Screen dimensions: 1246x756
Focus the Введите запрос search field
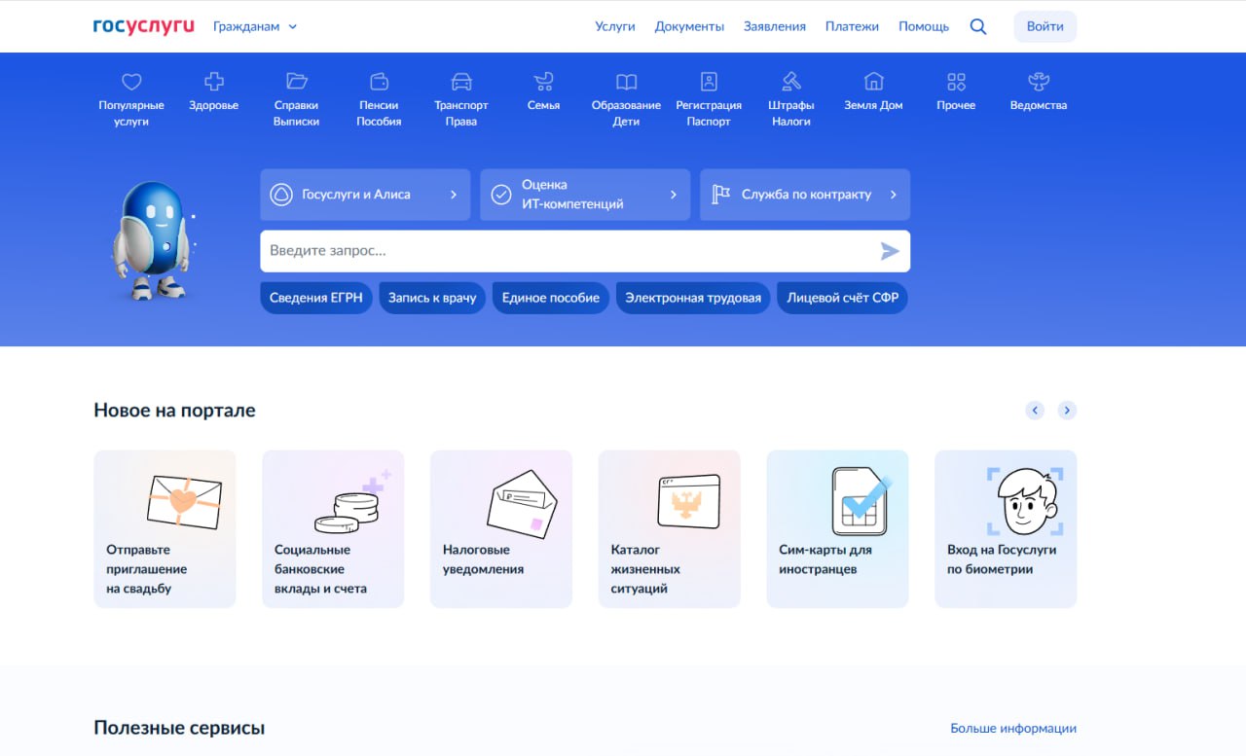point(569,251)
